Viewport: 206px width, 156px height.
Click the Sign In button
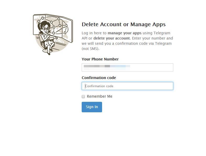pos(92,107)
